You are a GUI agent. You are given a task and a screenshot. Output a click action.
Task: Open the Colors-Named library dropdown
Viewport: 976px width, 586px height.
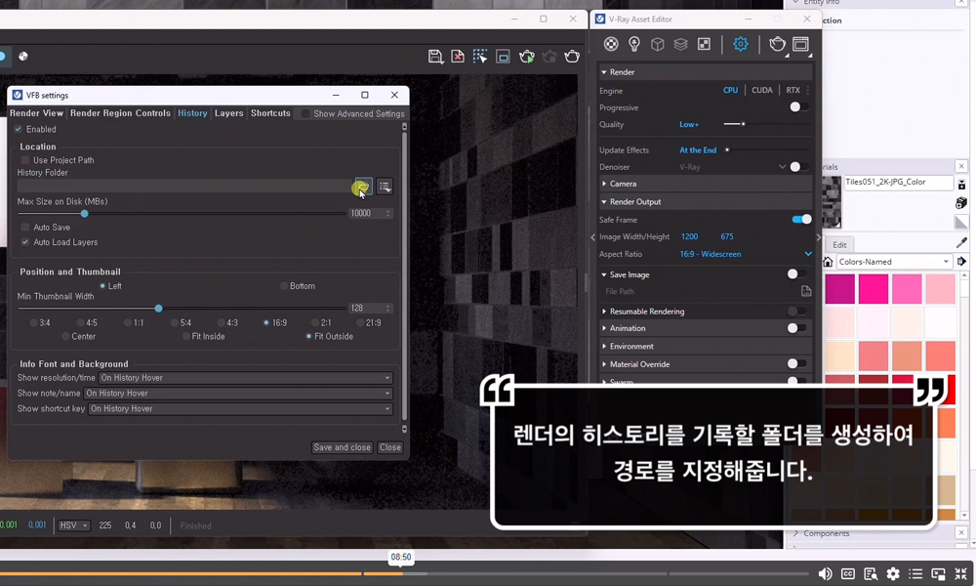894,262
